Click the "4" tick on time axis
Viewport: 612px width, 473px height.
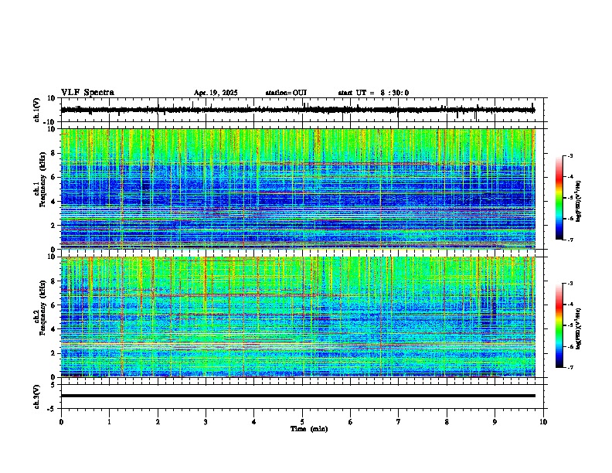coord(253,422)
